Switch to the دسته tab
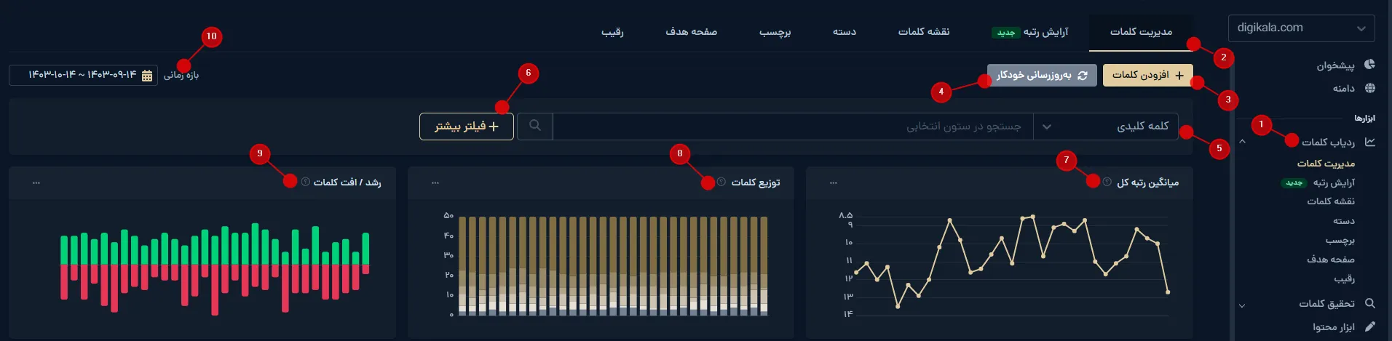This screenshot has height=341, width=1392. point(845,32)
